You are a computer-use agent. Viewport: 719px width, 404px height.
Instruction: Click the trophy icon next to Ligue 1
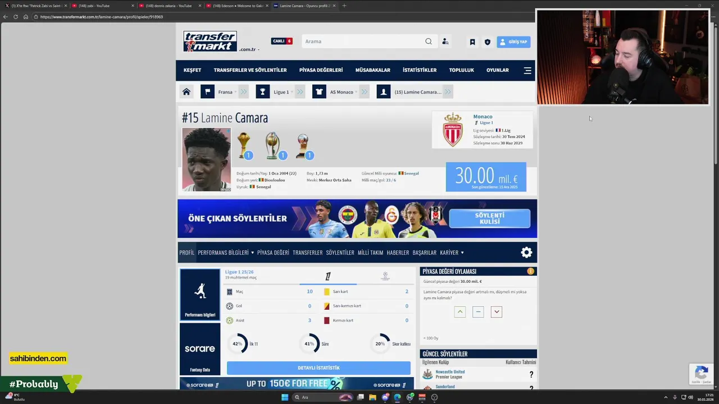(x=263, y=92)
